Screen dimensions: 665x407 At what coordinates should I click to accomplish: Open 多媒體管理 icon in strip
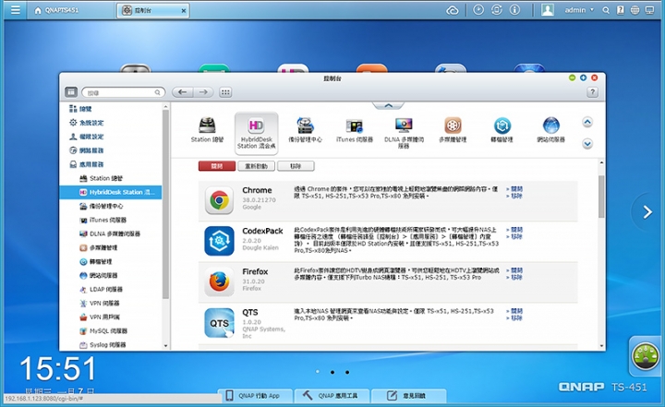(453, 130)
